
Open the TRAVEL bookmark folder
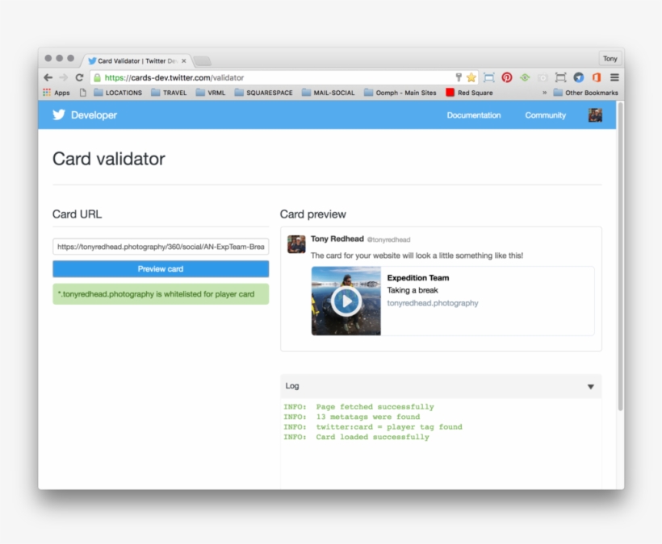click(x=169, y=93)
